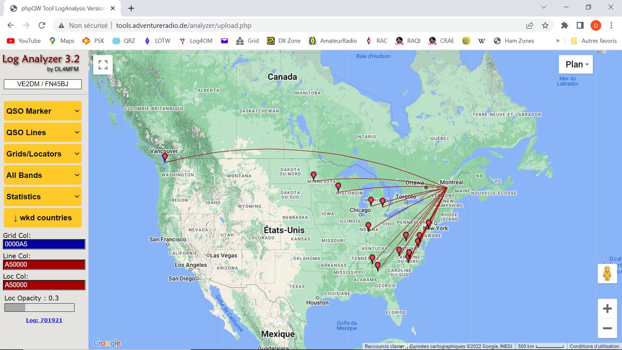
Task: Open a new browser tab
Action: [x=131, y=8]
